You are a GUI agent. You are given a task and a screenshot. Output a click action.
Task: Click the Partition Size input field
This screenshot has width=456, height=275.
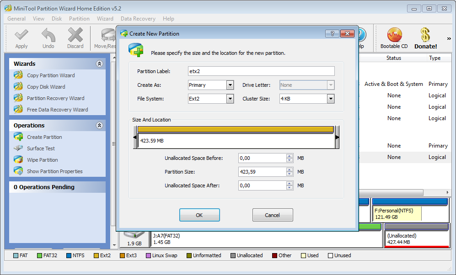pos(263,172)
